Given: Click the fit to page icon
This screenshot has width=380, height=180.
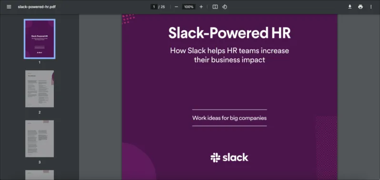Looking at the screenshot, I should (x=215, y=7).
